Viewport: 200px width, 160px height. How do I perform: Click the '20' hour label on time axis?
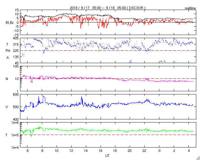pos(130,151)
